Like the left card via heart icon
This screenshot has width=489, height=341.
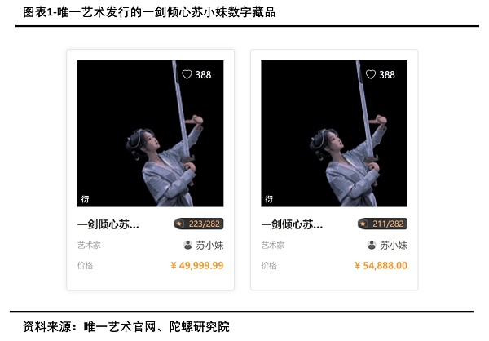coord(187,74)
